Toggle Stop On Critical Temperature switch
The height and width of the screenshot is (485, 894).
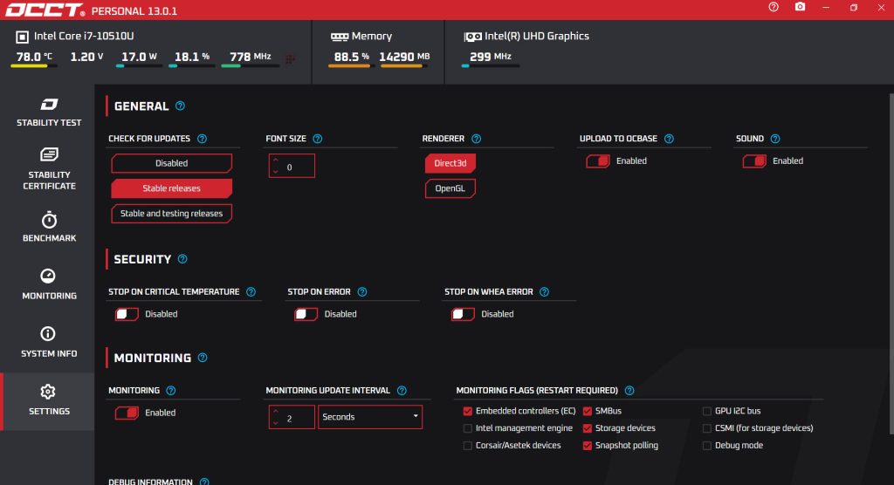[127, 314]
